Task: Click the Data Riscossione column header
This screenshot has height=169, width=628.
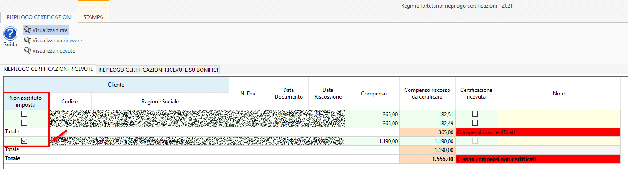Action: [328, 93]
